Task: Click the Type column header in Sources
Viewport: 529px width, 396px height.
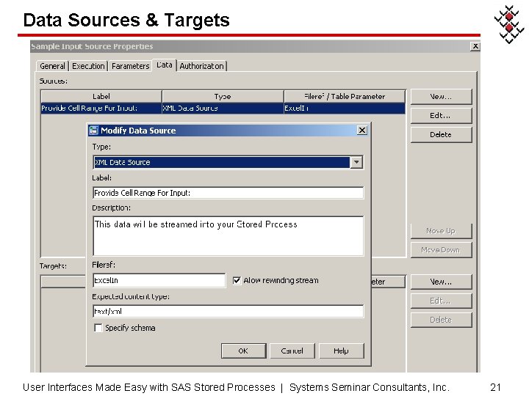Action: click(x=223, y=96)
